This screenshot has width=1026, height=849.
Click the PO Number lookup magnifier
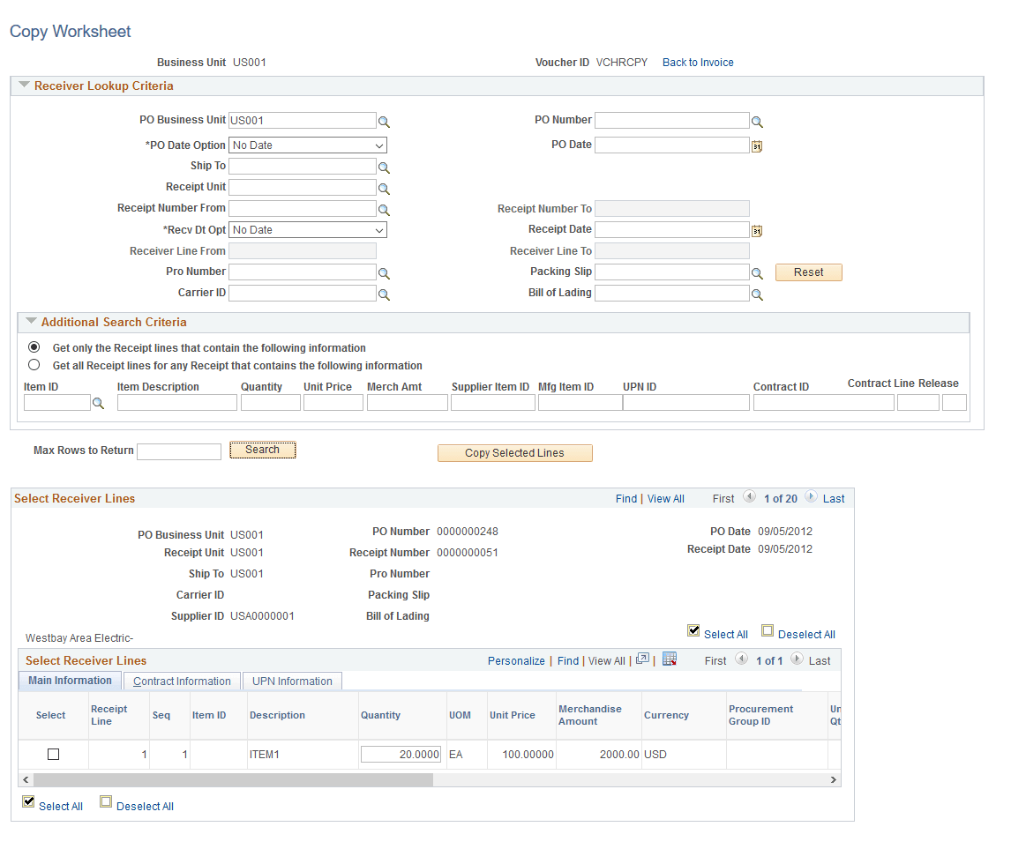[757, 122]
